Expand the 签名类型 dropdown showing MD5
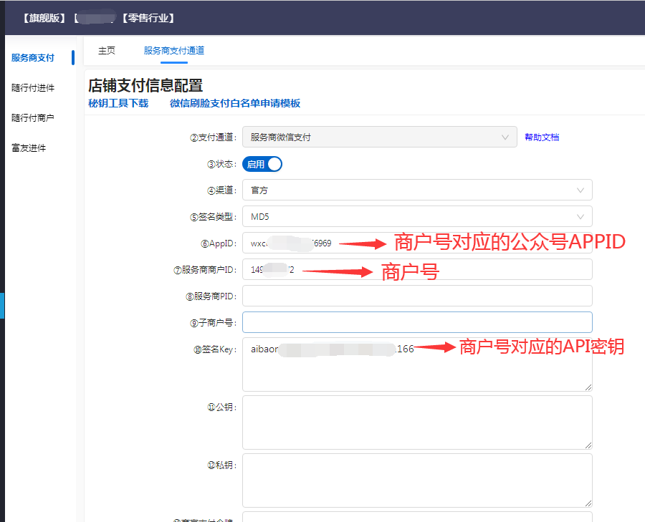 click(x=417, y=216)
